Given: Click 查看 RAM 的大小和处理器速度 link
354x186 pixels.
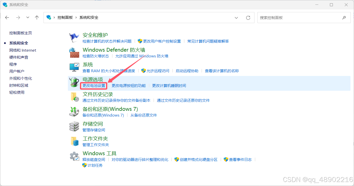Looking at the screenshot, I should tap(109, 71).
